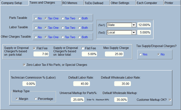The height and width of the screenshot is (110, 181).
Task: Edit Max Supply Charge field 25.00
Action: click(114, 54)
